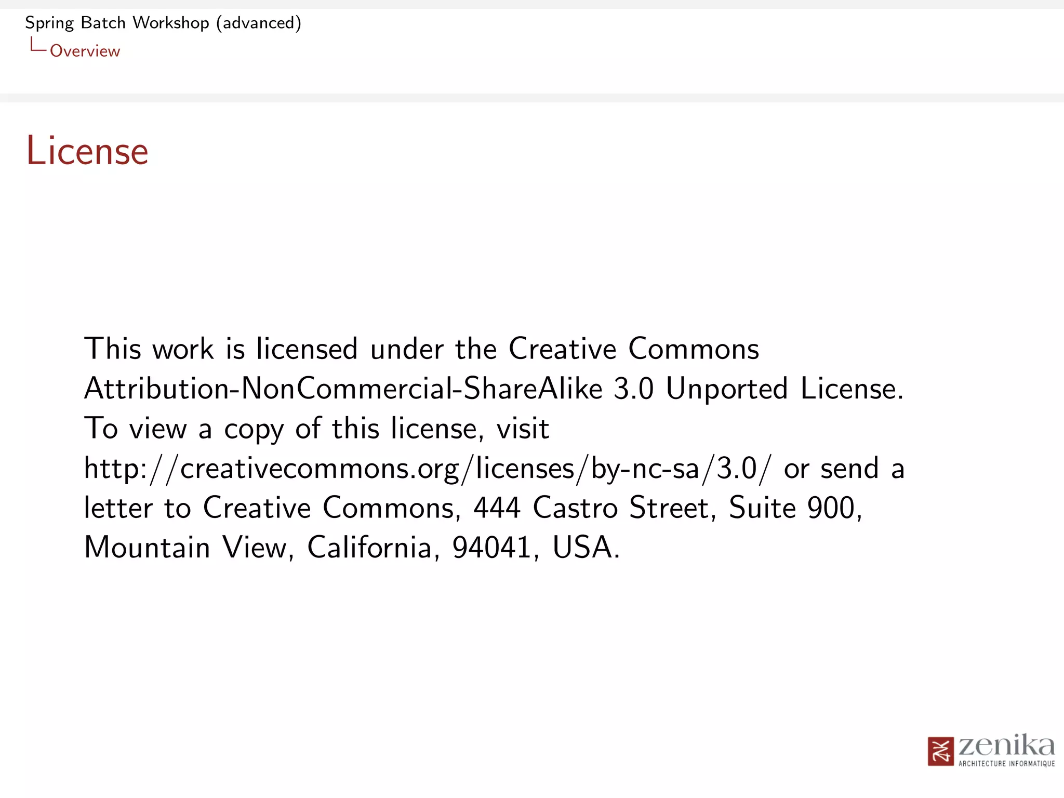This screenshot has height=798, width=1064.
Task: Click the line 'To view a copy of this license, visit'
Action: (x=316, y=429)
